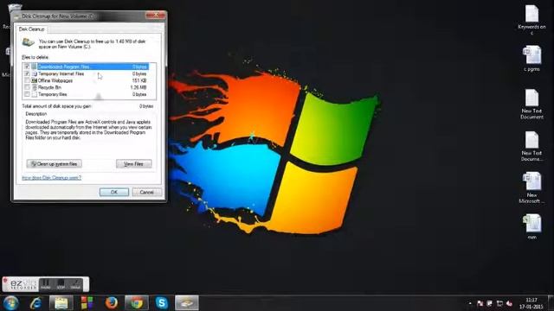Screen dimensions: 554x311
Task: Open Skype from taskbar
Action: tap(162, 303)
